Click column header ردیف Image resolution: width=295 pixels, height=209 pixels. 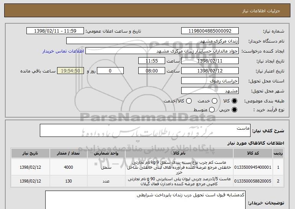click(x=278, y=153)
